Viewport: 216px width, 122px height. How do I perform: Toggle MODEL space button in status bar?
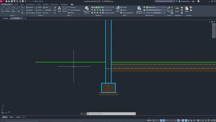coord(149,121)
